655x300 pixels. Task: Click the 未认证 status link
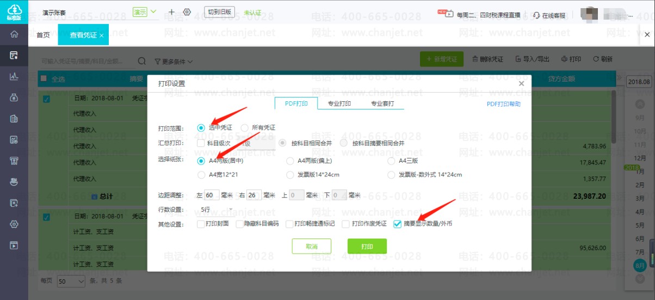pyautogui.click(x=252, y=12)
